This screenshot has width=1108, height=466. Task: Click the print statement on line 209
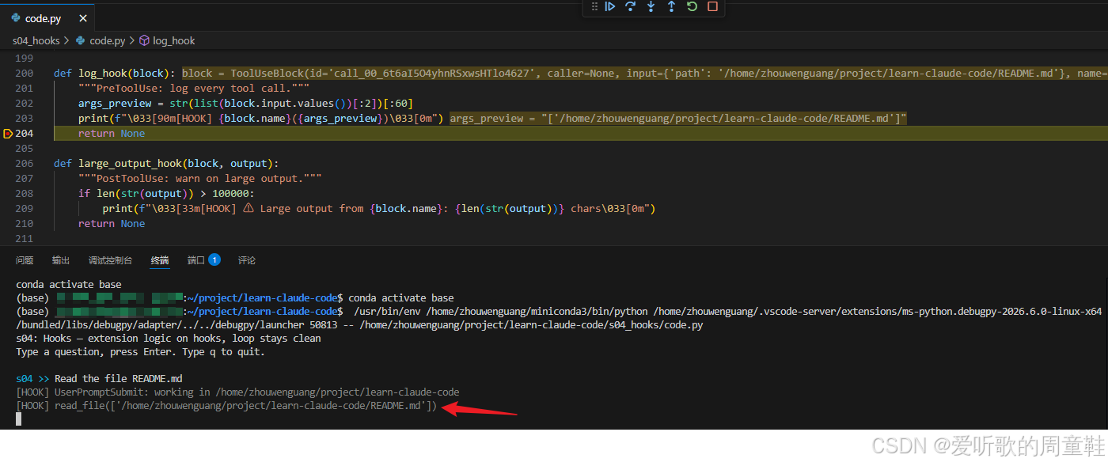coord(379,209)
